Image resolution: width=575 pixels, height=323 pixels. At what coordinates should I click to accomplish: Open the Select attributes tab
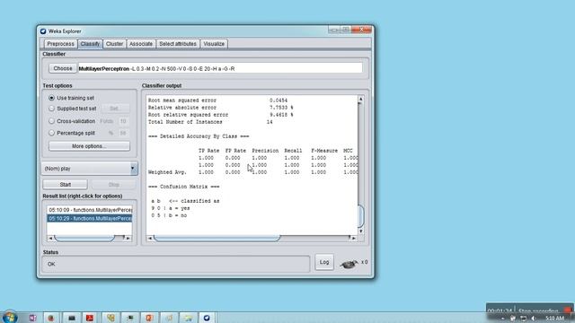pyautogui.click(x=178, y=44)
